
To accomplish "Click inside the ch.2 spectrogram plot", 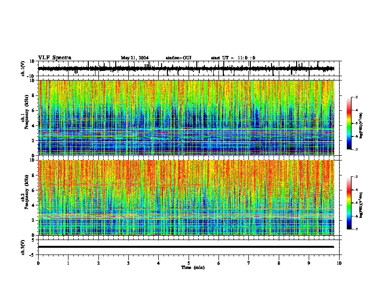I will pyautogui.click(x=186, y=198).
